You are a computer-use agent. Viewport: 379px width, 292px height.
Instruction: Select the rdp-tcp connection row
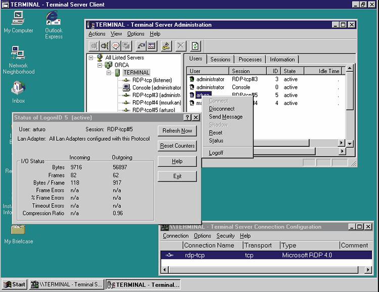point(195,255)
